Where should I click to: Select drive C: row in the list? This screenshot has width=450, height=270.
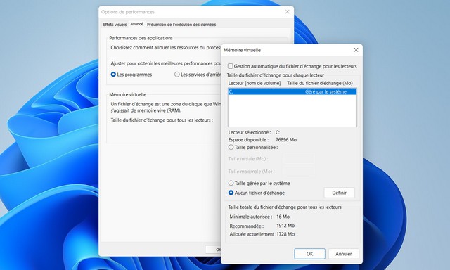[292, 91]
